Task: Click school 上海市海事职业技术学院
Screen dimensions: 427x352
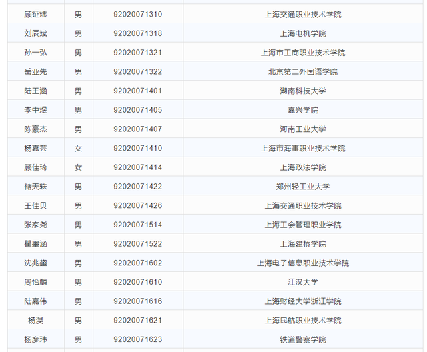Action: pos(303,148)
